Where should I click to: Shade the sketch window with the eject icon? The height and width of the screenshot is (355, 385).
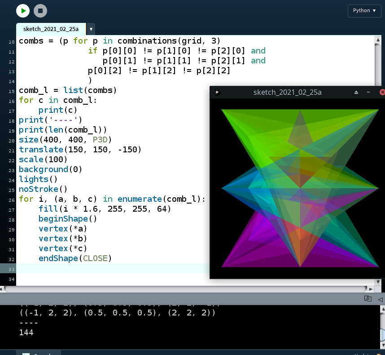[x=356, y=92]
